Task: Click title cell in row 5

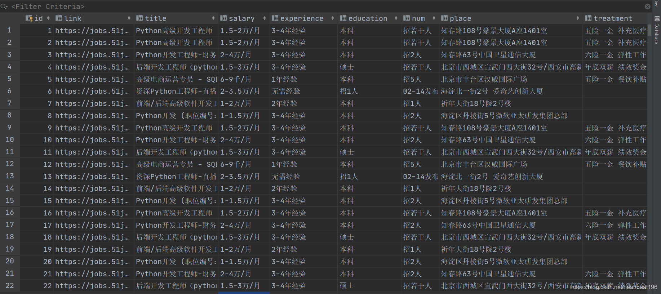Action: [x=176, y=79]
